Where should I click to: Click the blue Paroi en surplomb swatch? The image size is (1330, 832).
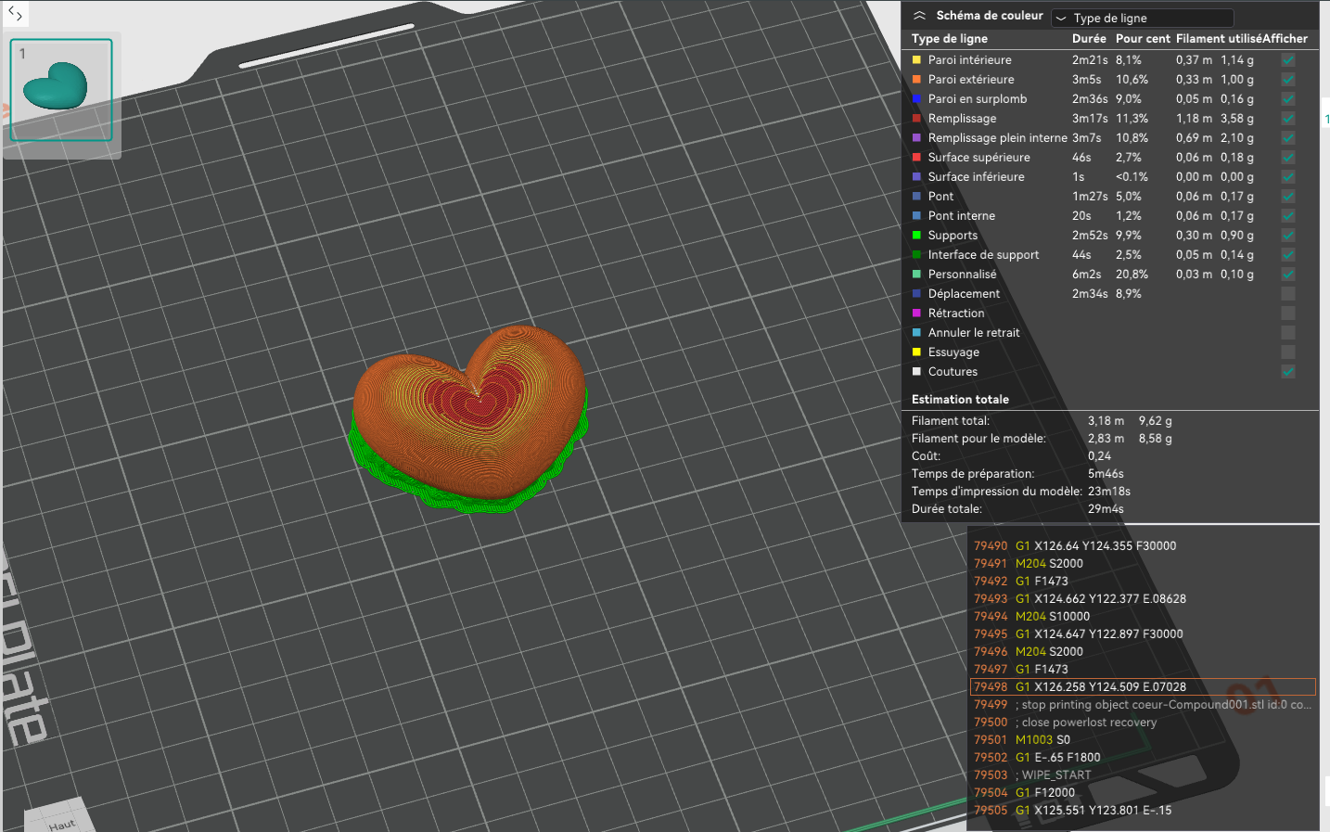click(x=916, y=99)
